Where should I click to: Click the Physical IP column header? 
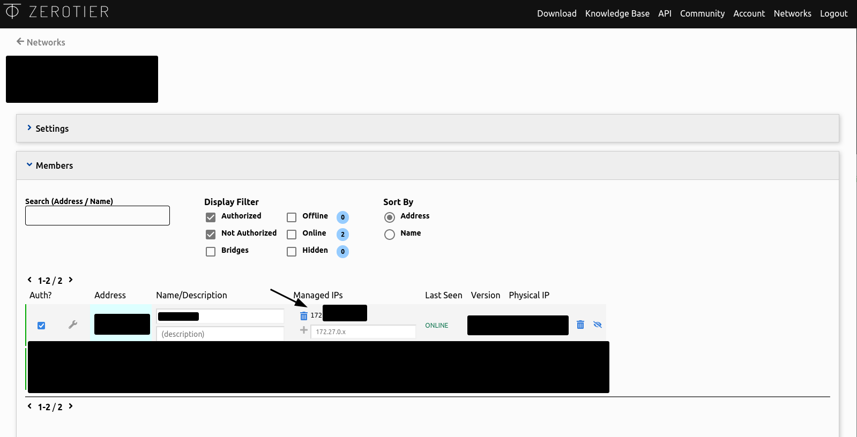pos(529,295)
